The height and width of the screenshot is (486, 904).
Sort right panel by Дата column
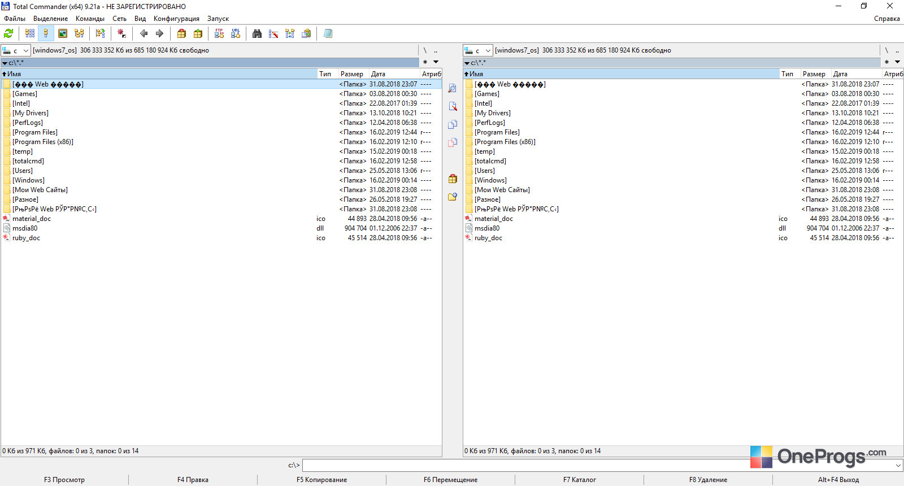(x=857, y=74)
